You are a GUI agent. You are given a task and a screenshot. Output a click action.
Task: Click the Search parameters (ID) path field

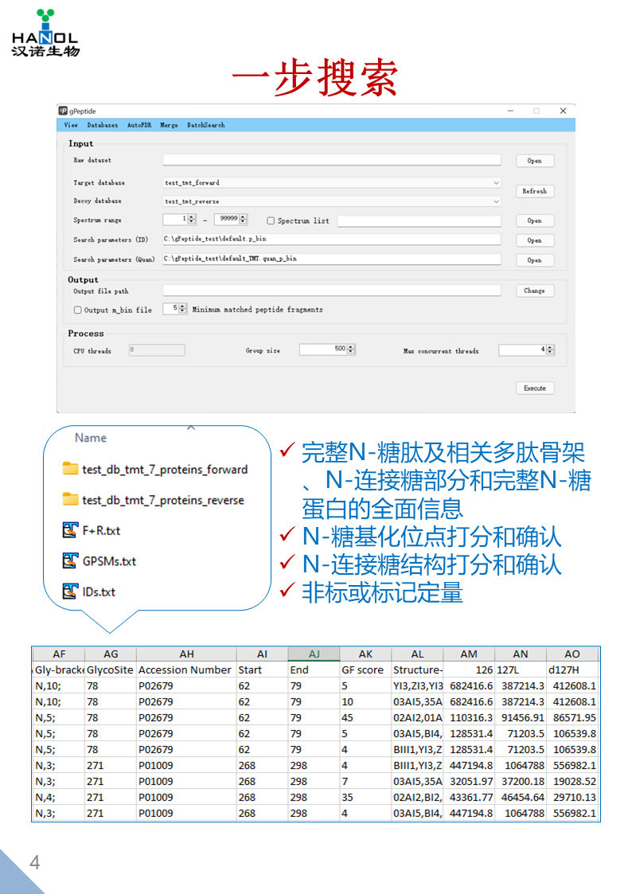(x=332, y=239)
